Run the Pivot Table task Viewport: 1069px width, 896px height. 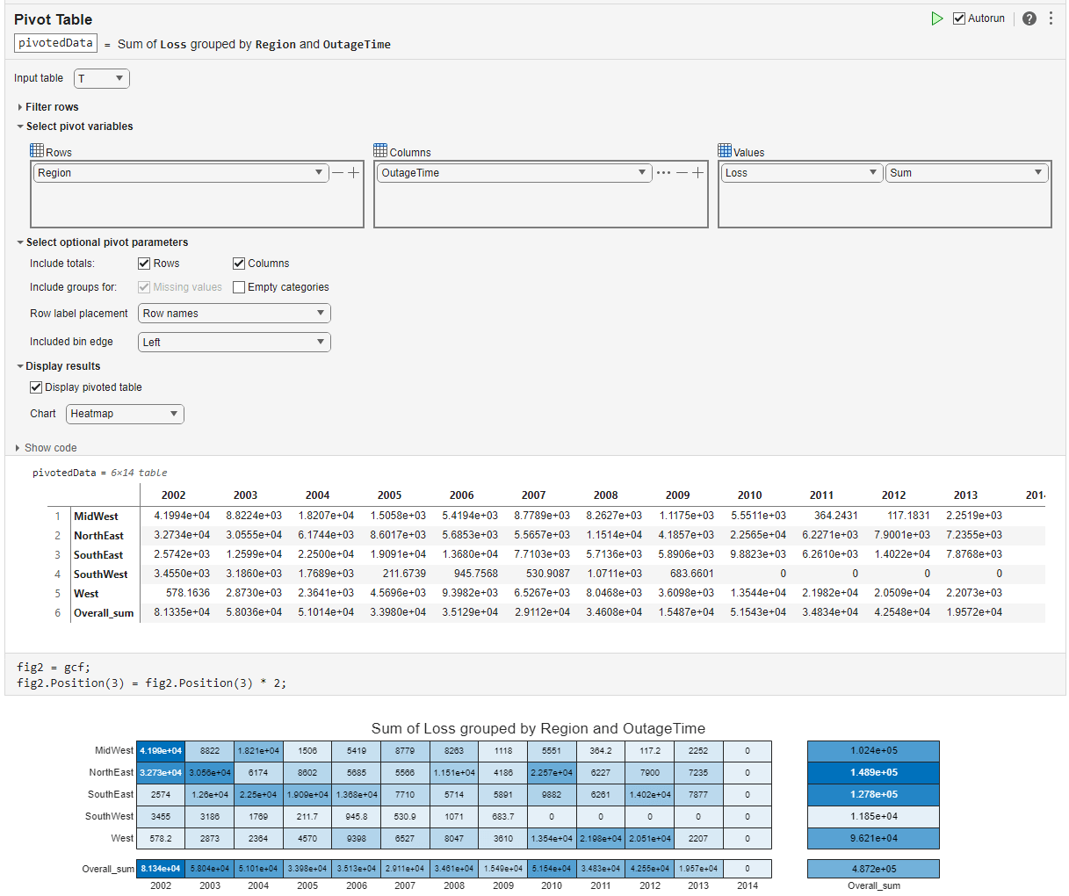pos(936,18)
